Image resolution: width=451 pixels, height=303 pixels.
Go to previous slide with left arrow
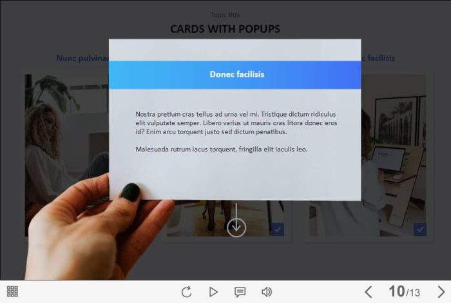[x=369, y=292]
